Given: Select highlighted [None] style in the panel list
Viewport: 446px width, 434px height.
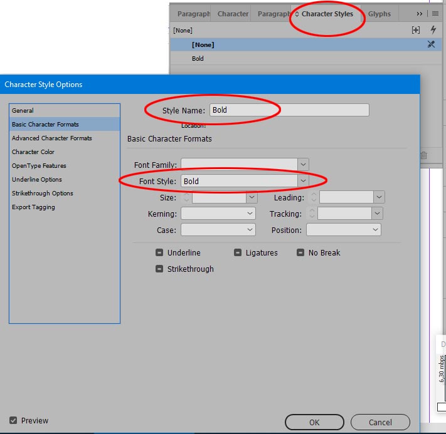Looking at the screenshot, I should tap(305, 44).
